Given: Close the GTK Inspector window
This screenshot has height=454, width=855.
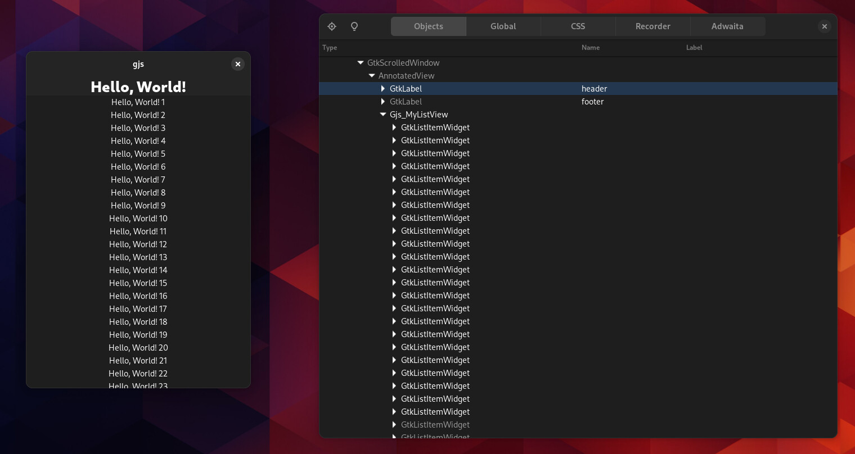Looking at the screenshot, I should [x=824, y=26].
